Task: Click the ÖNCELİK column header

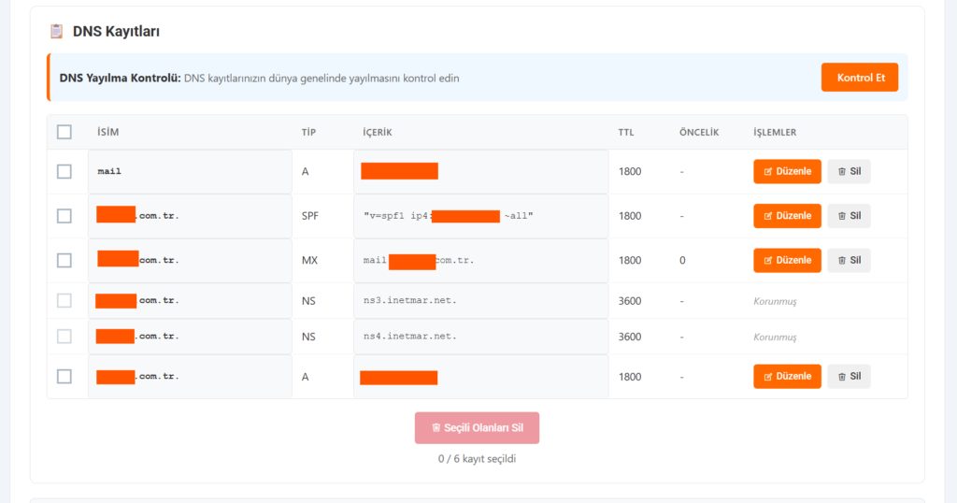Action: (x=699, y=132)
